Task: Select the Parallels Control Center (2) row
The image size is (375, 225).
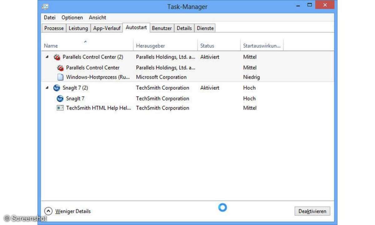Action: click(187, 57)
